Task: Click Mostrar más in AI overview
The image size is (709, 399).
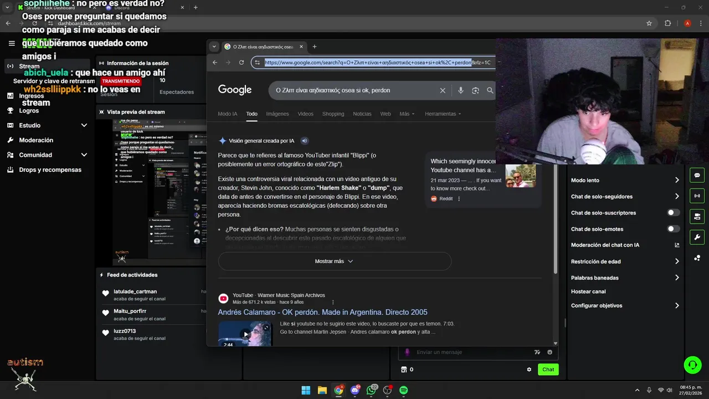Action: pyautogui.click(x=335, y=261)
